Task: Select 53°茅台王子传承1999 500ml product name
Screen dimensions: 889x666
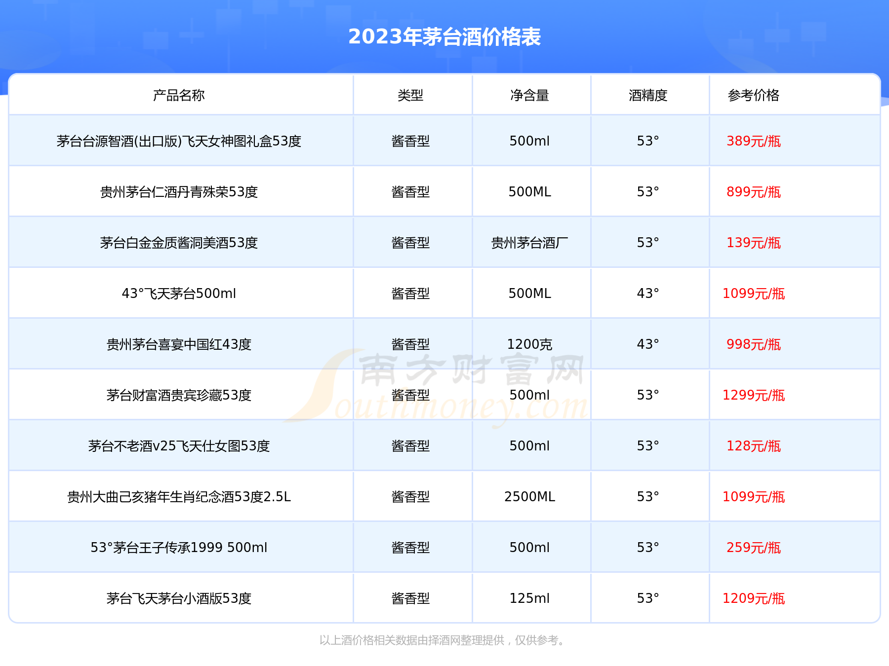Action: (x=179, y=548)
